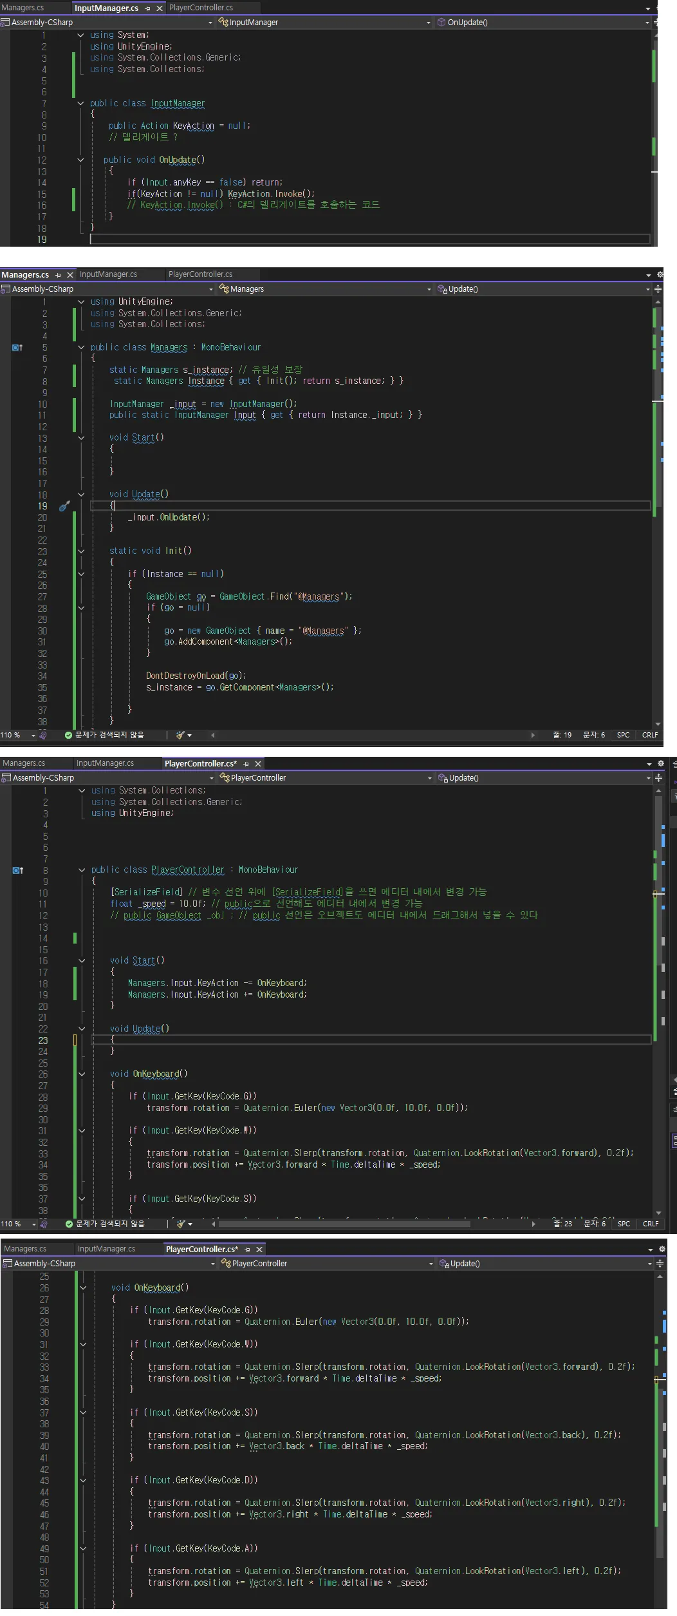Collapse the 'public void OnUpdate()' method
The width and height of the screenshot is (677, 1616).
point(80,160)
